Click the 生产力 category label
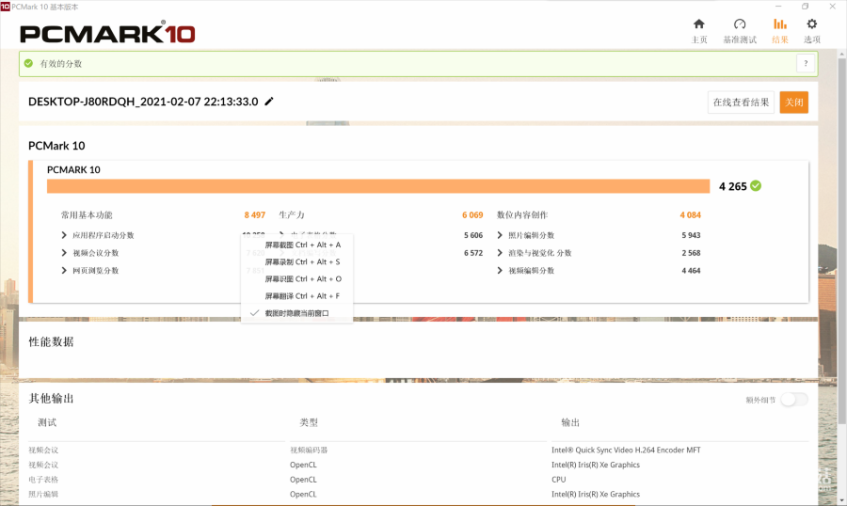 tap(292, 215)
